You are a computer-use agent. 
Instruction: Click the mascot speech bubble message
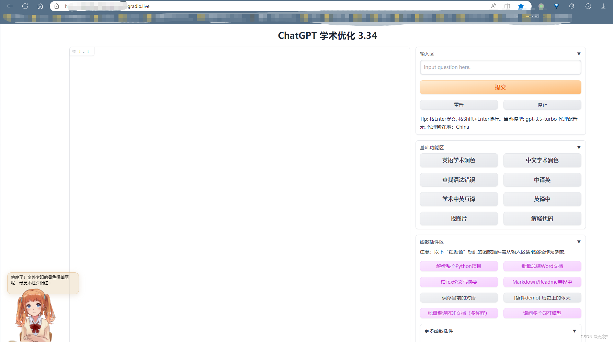pyautogui.click(x=43, y=283)
